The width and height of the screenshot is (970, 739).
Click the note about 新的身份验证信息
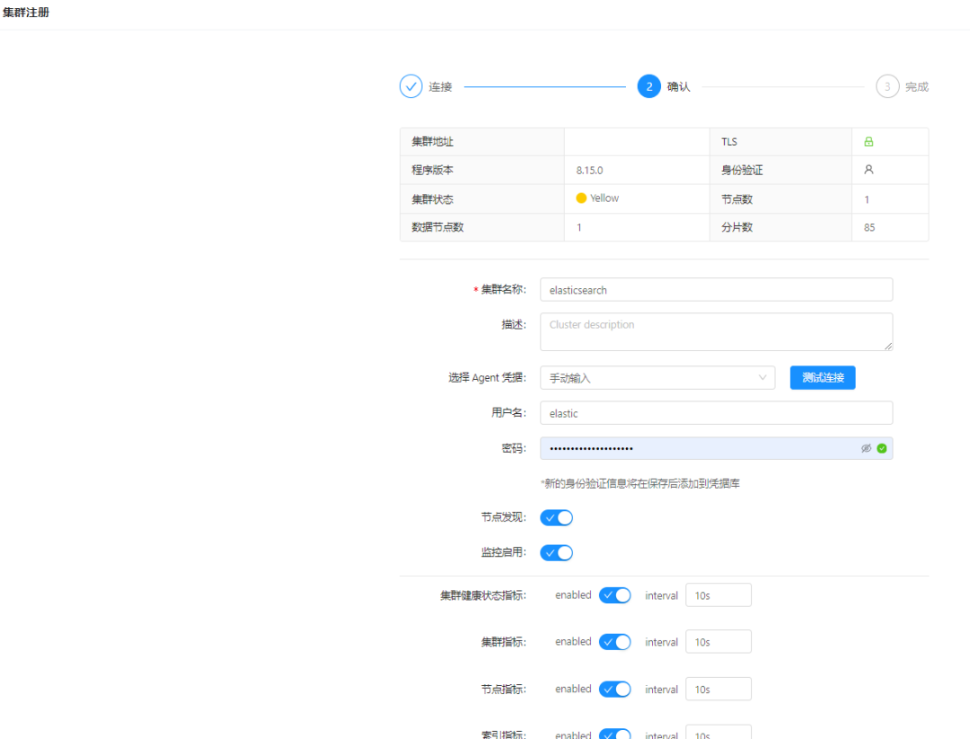point(639,484)
